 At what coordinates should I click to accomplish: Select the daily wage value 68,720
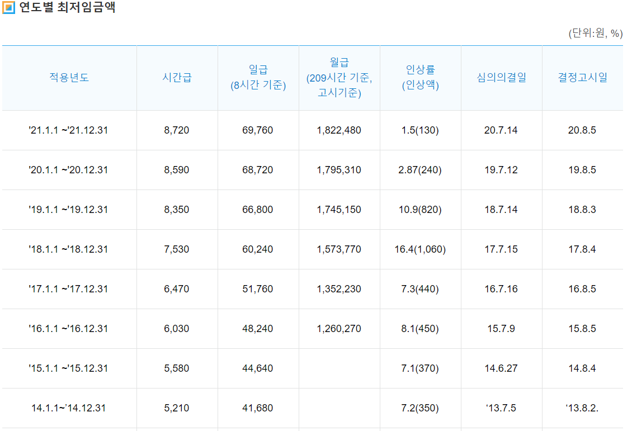click(258, 170)
